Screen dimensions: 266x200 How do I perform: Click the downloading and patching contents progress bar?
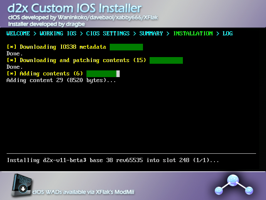166,60
